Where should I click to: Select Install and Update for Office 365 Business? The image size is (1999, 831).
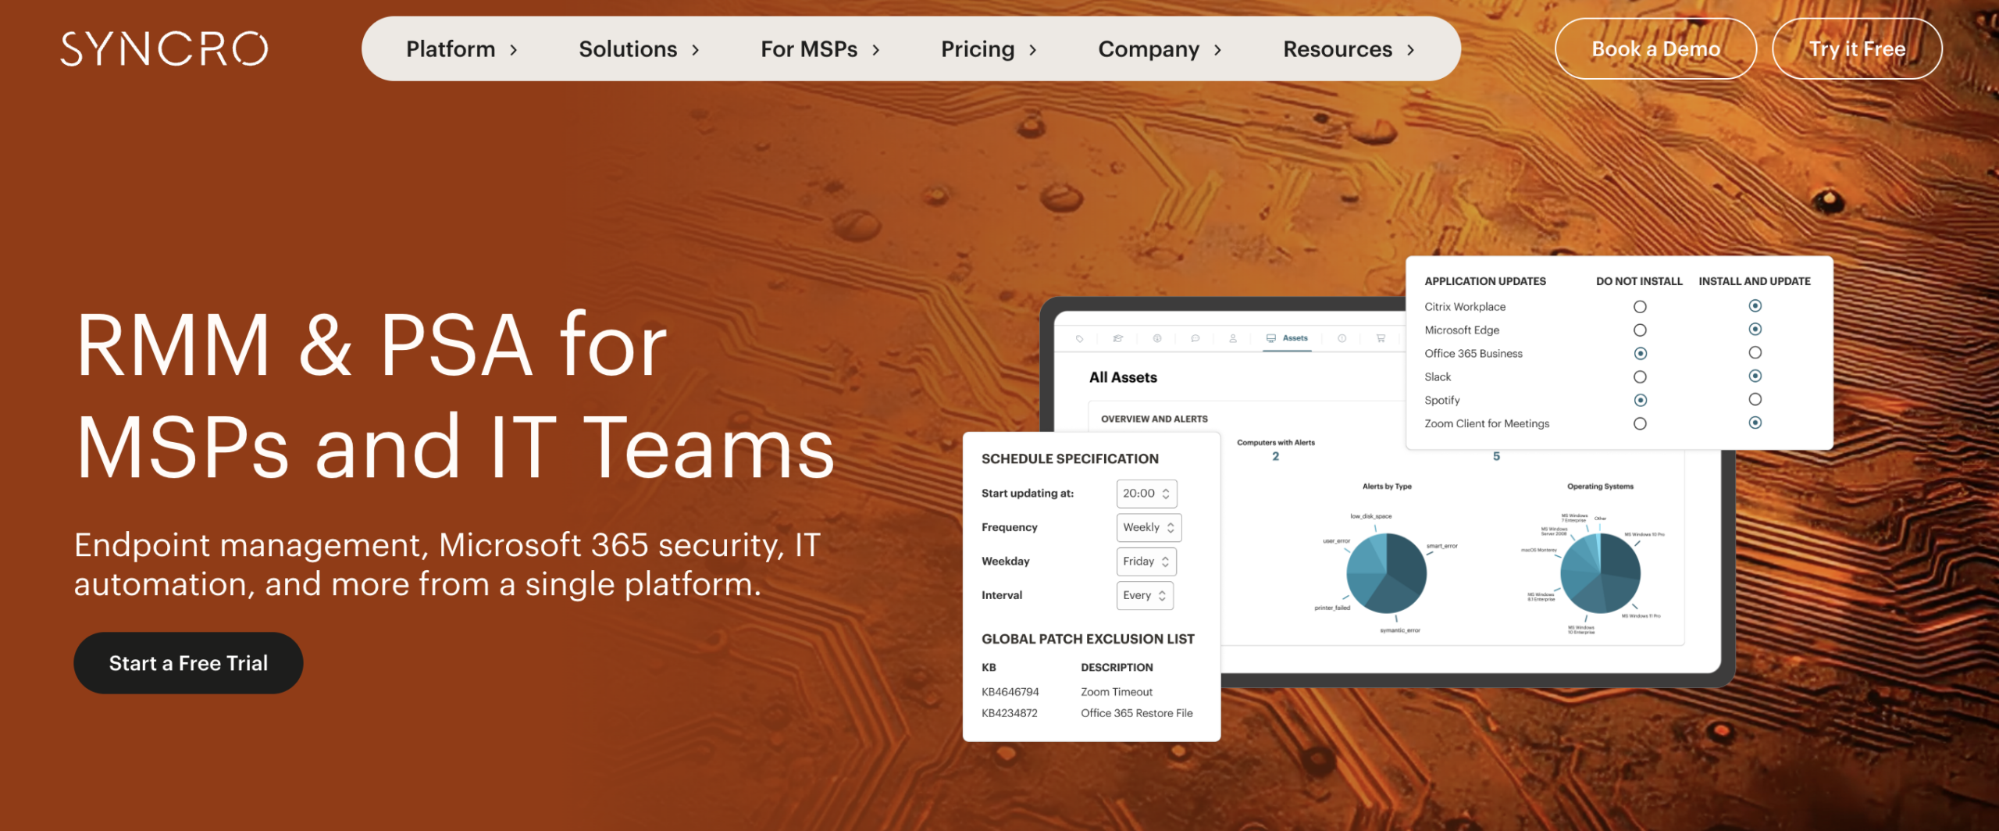[x=1755, y=352]
